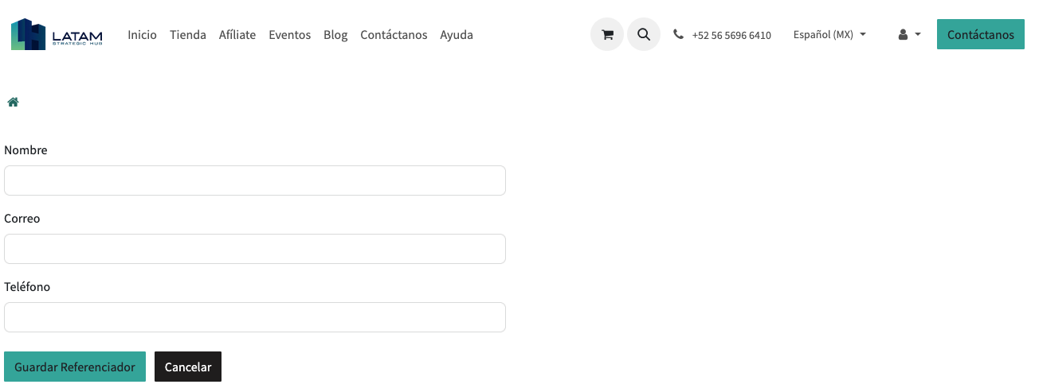The height and width of the screenshot is (392, 1039).
Task: Focus the Nombre input field
Action: (255, 180)
